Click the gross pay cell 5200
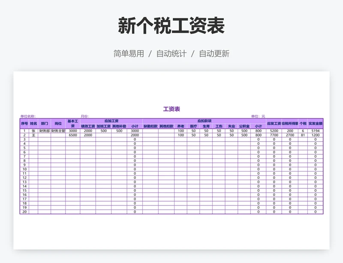Image resolution: width=343 pixels, height=263 pixels. [274, 131]
